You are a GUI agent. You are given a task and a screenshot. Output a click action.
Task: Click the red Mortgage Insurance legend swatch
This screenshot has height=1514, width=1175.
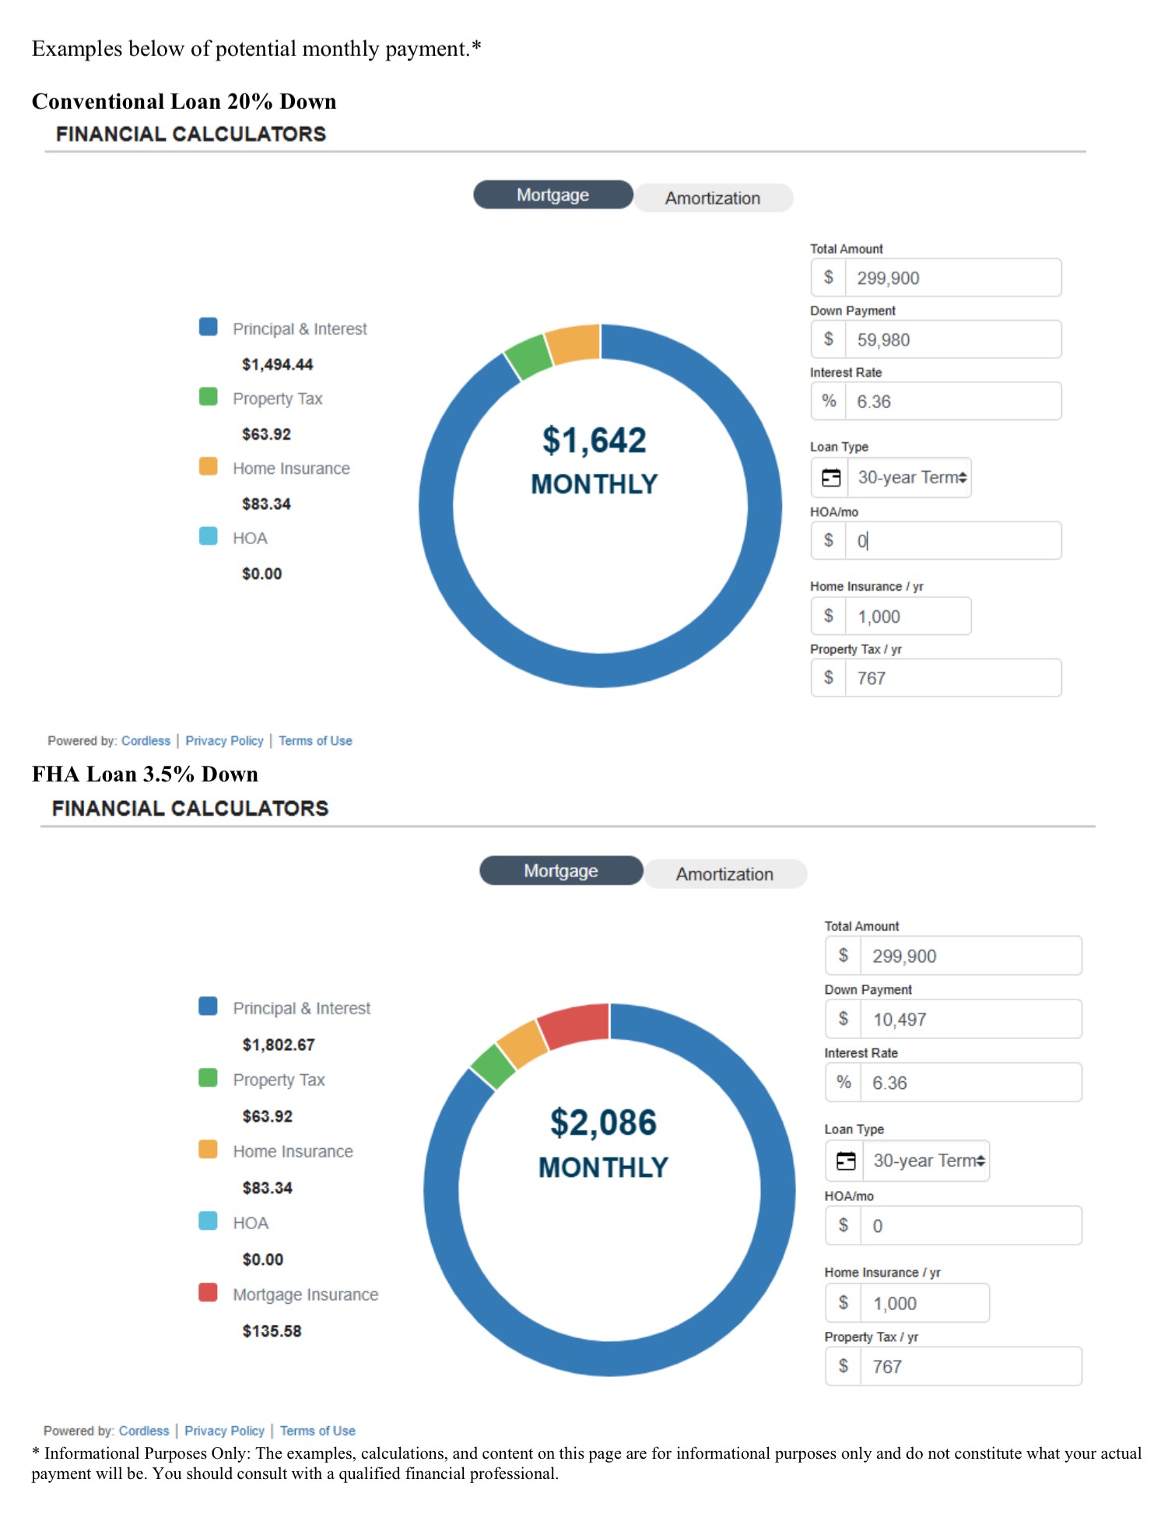coord(208,1292)
